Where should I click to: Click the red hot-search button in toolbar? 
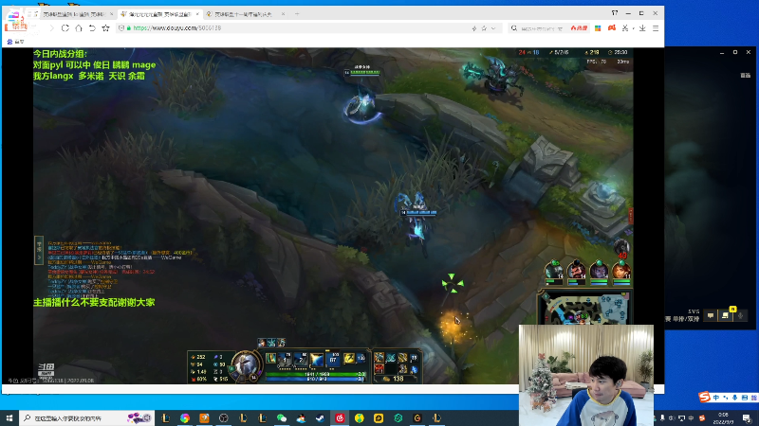tap(579, 28)
